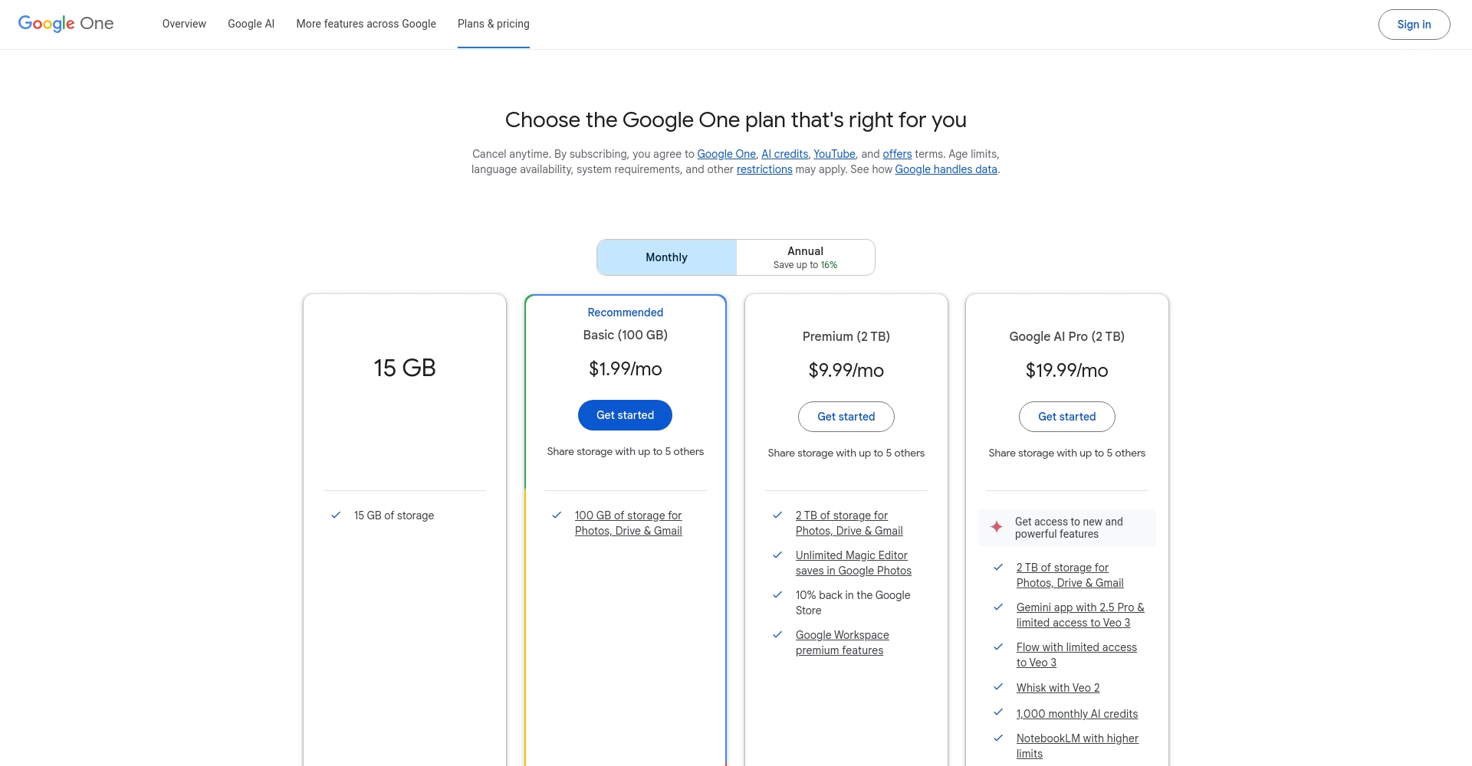Click the Sign in button
This screenshot has width=1472, height=766.
1414,25
